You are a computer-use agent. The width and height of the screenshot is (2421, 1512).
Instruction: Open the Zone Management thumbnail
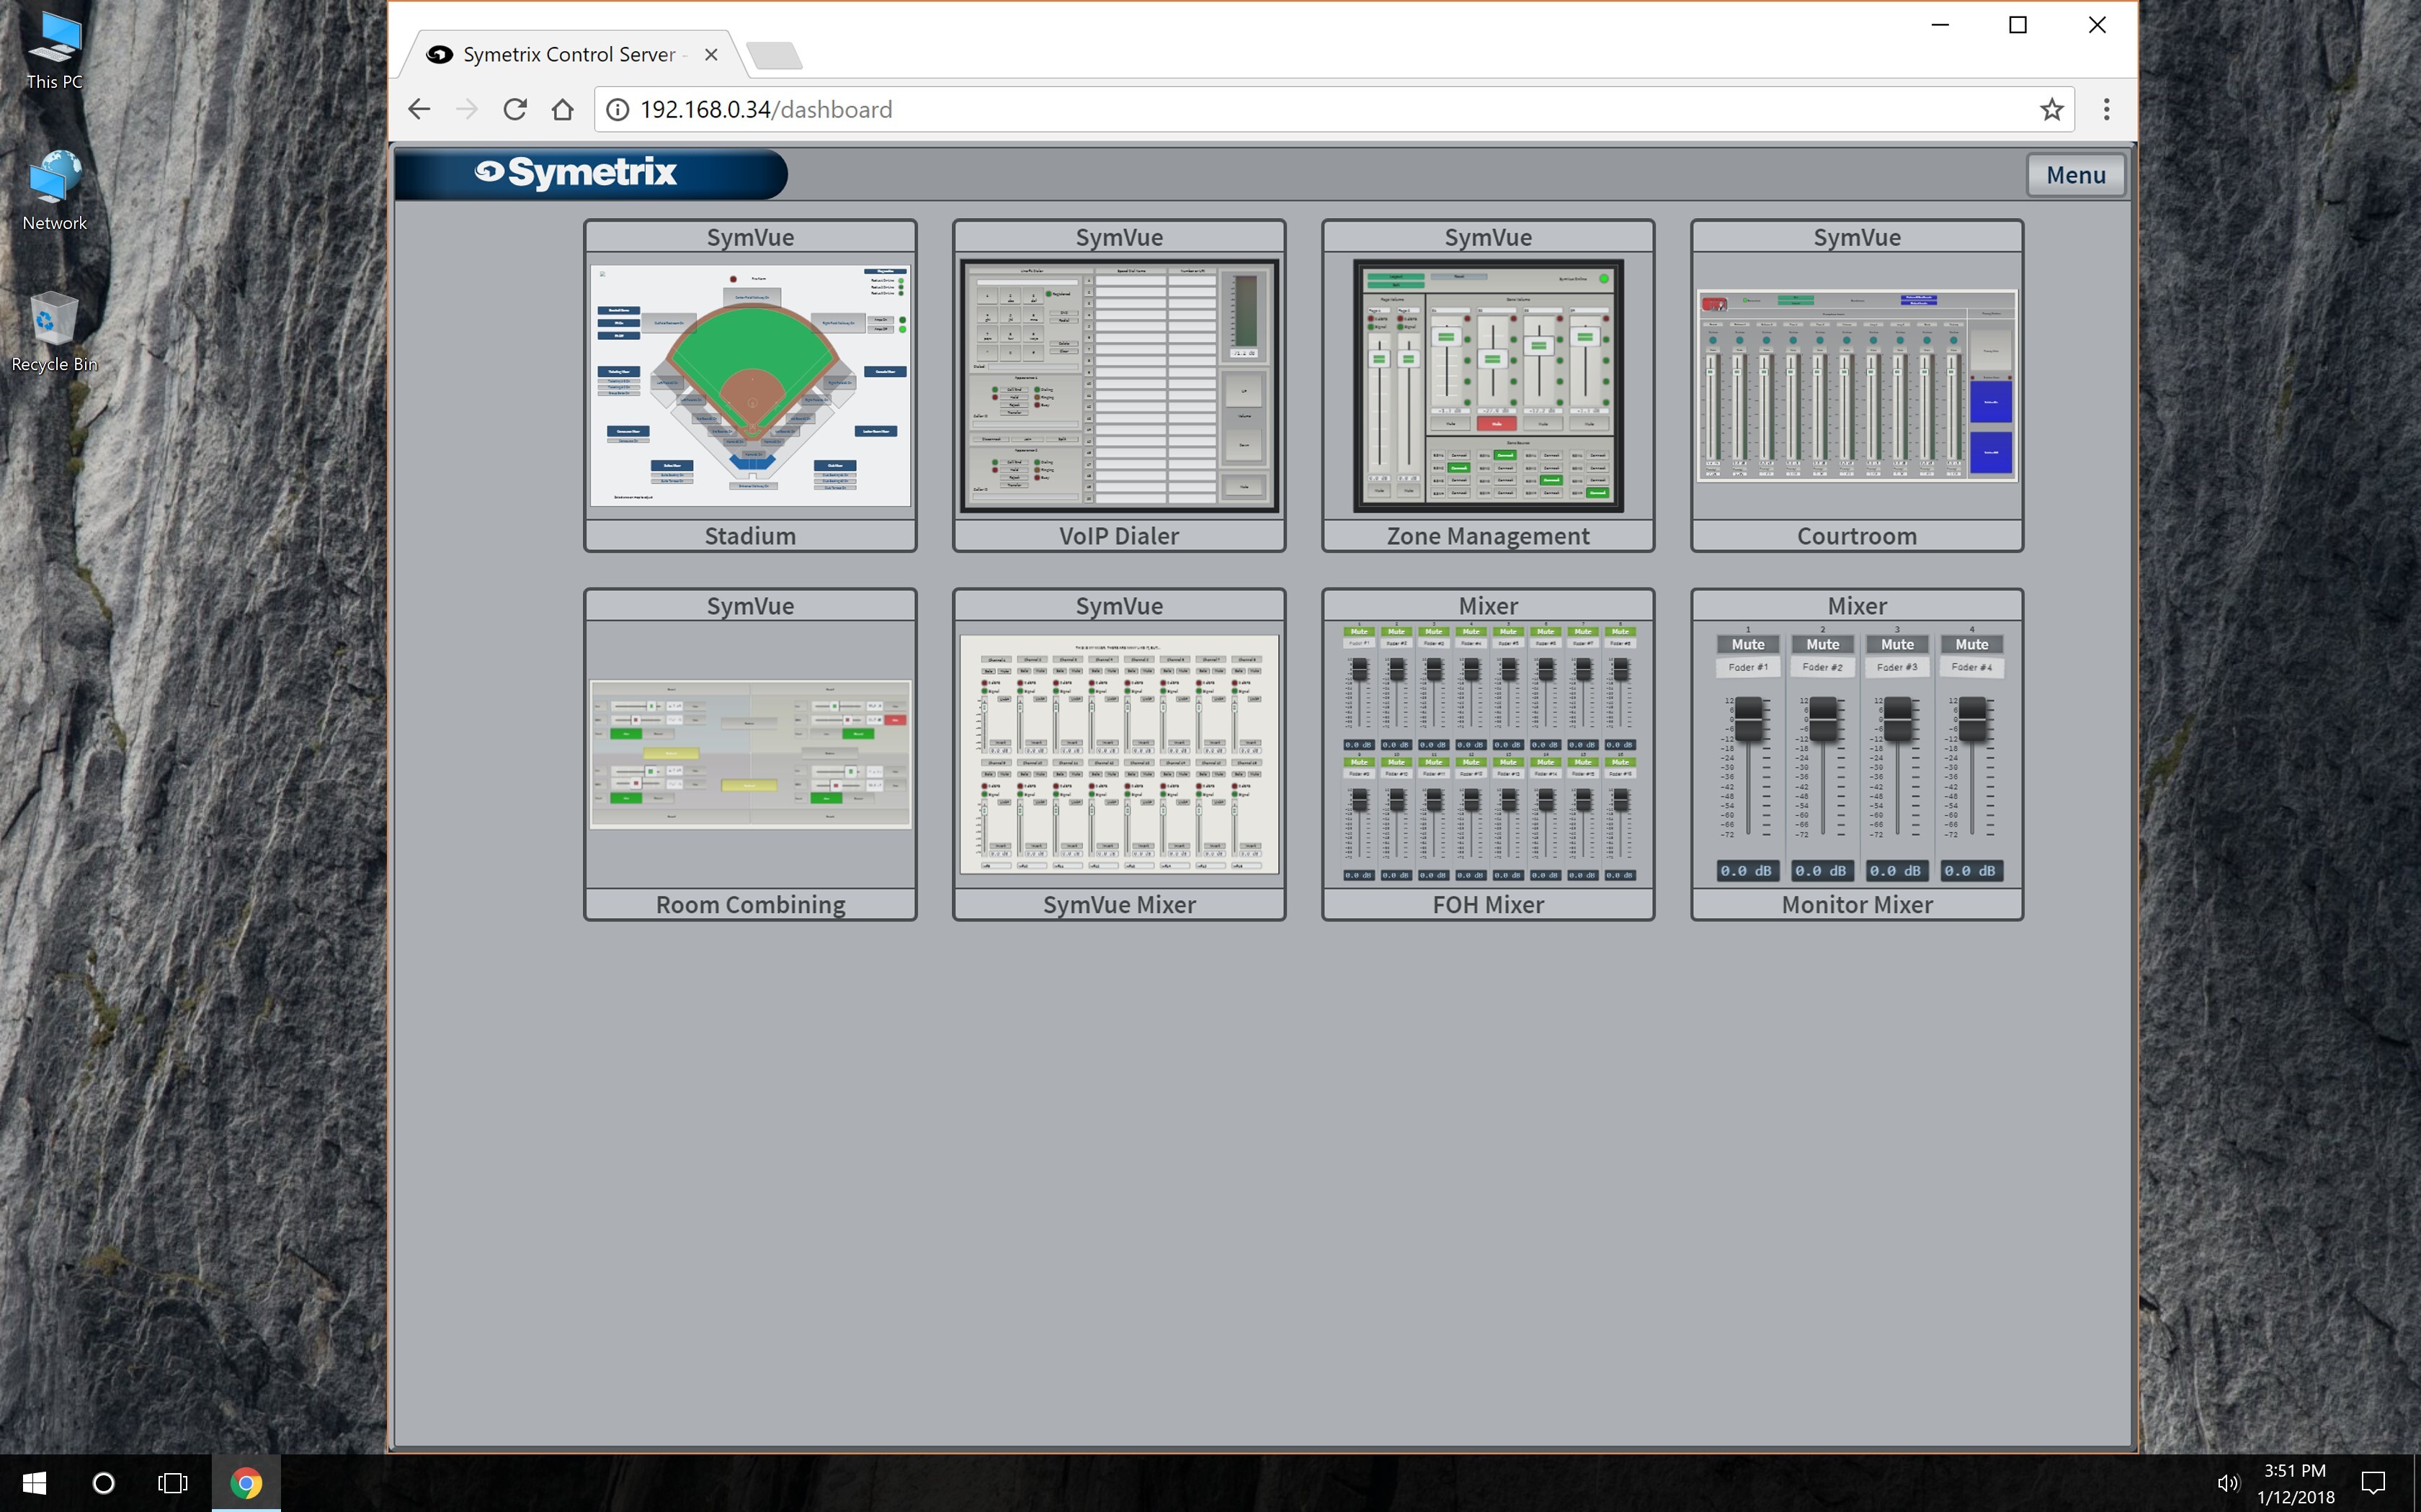1488,385
